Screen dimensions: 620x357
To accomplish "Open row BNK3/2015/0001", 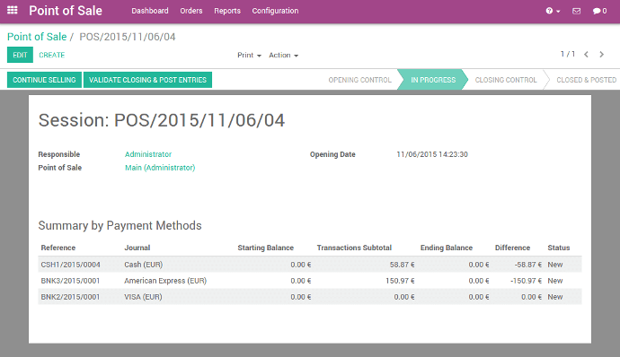I will pos(310,281).
